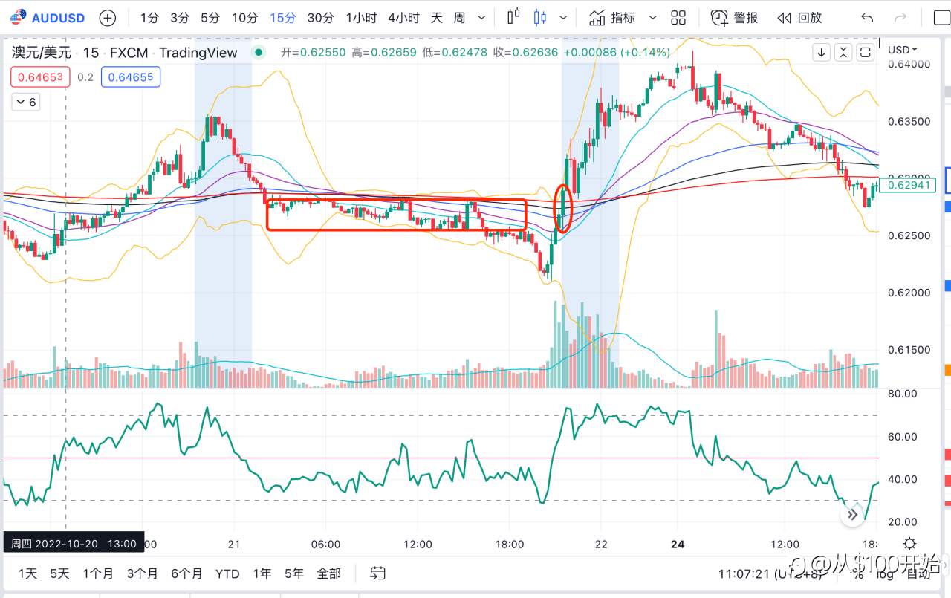Set the range to 1天
Viewport: 951px width, 598px height.
27,573
